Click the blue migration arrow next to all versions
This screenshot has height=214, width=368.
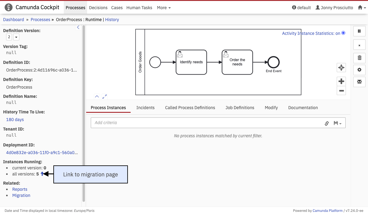point(42,174)
